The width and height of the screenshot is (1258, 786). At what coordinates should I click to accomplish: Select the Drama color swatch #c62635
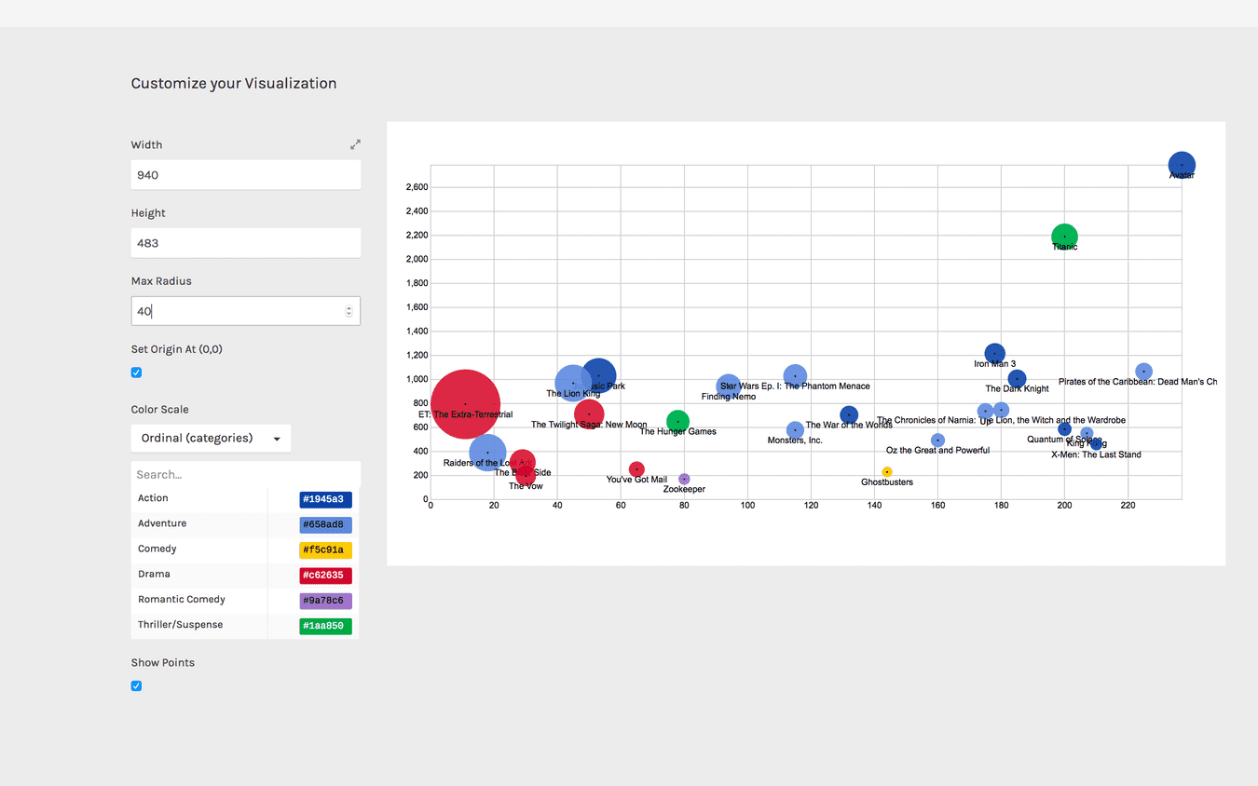324,575
